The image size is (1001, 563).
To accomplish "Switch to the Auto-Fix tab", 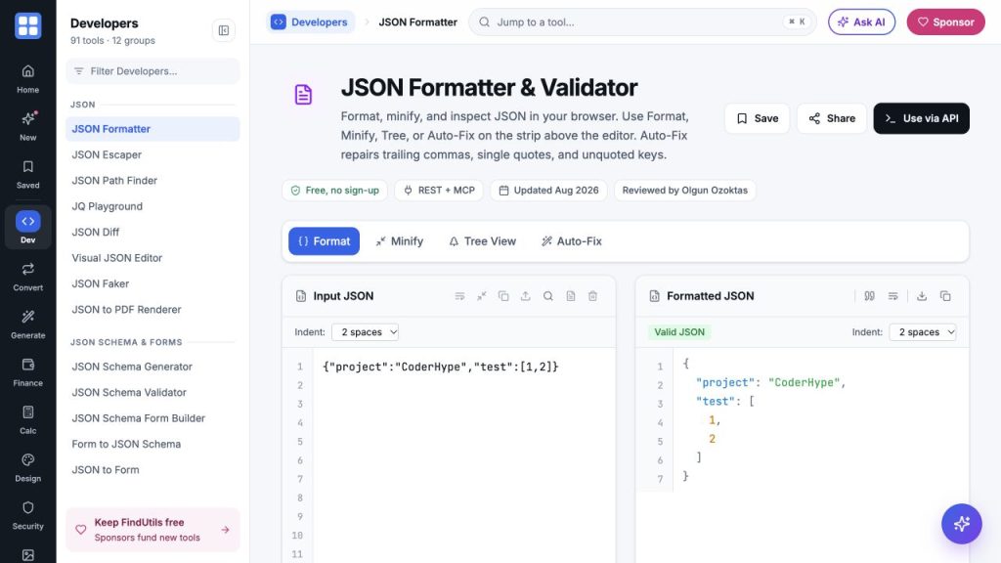I will 571,241.
